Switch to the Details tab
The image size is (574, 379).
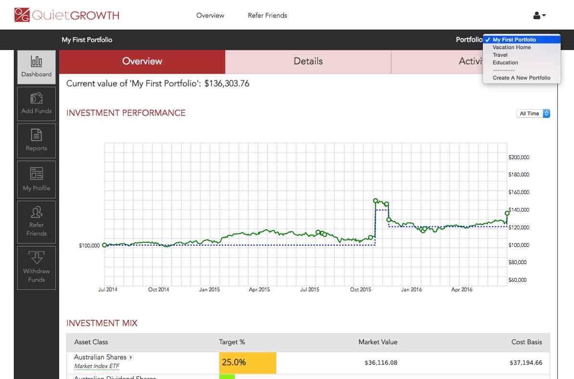click(308, 62)
